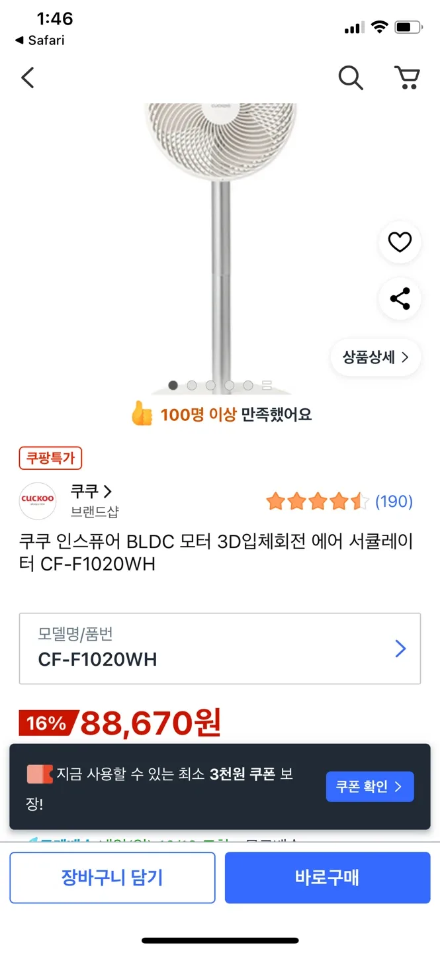Screen dimensions: 440x953
Task: Tap the star rating icons
Action: pyautogui.click(x=317, y=502)
